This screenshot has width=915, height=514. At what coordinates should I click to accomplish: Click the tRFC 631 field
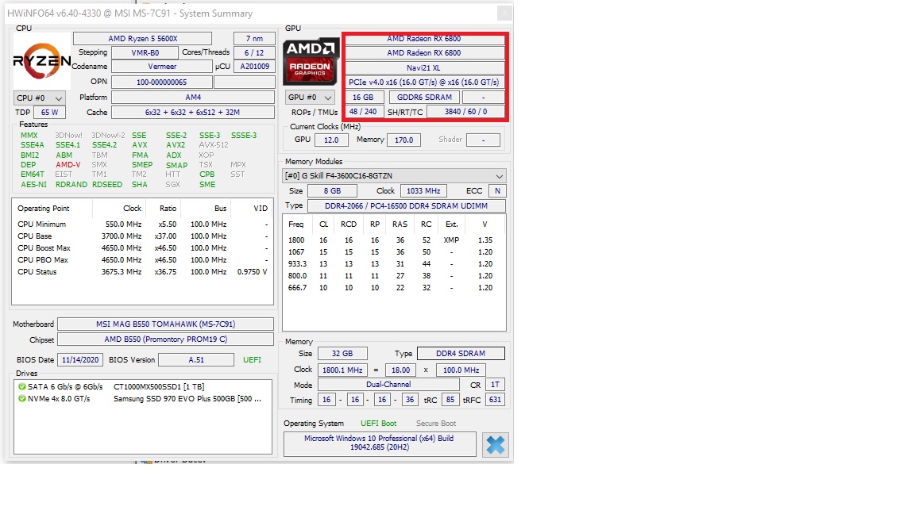[495, 400]
